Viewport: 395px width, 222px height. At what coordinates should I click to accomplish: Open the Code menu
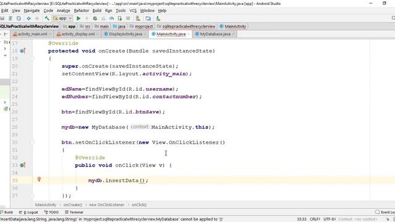[48, 10]
